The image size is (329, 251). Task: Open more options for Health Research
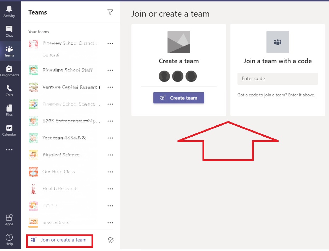coord(110,189)
